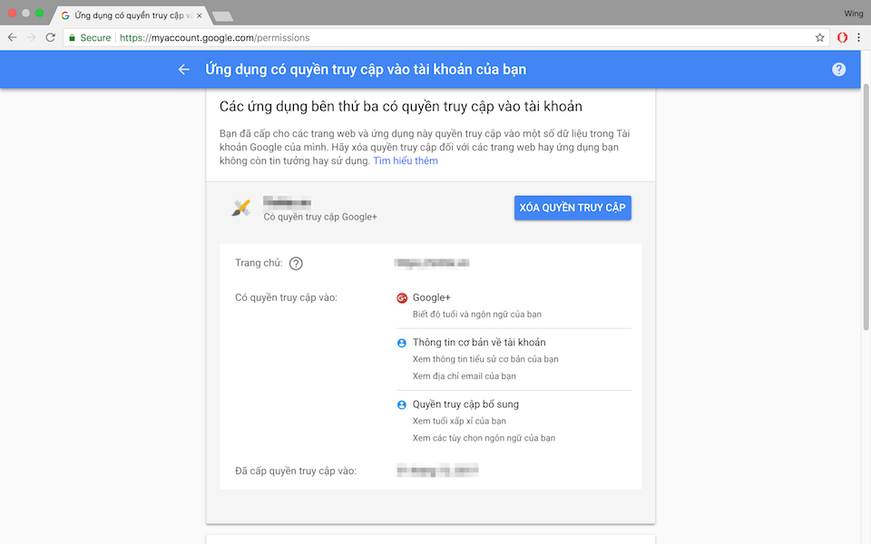Click the blurred app name above the subtitle

tap(288, 201)
